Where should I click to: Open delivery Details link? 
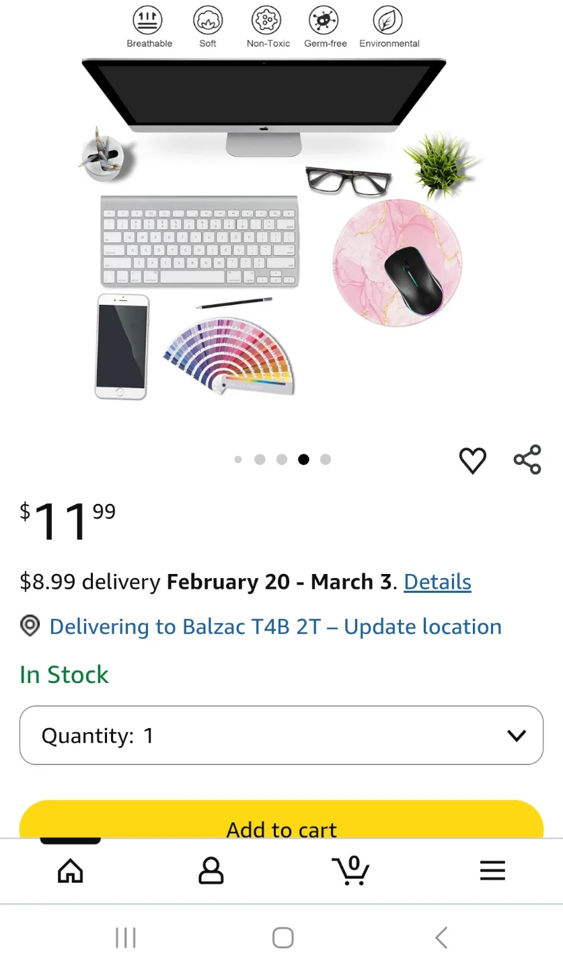click(437, 581)
